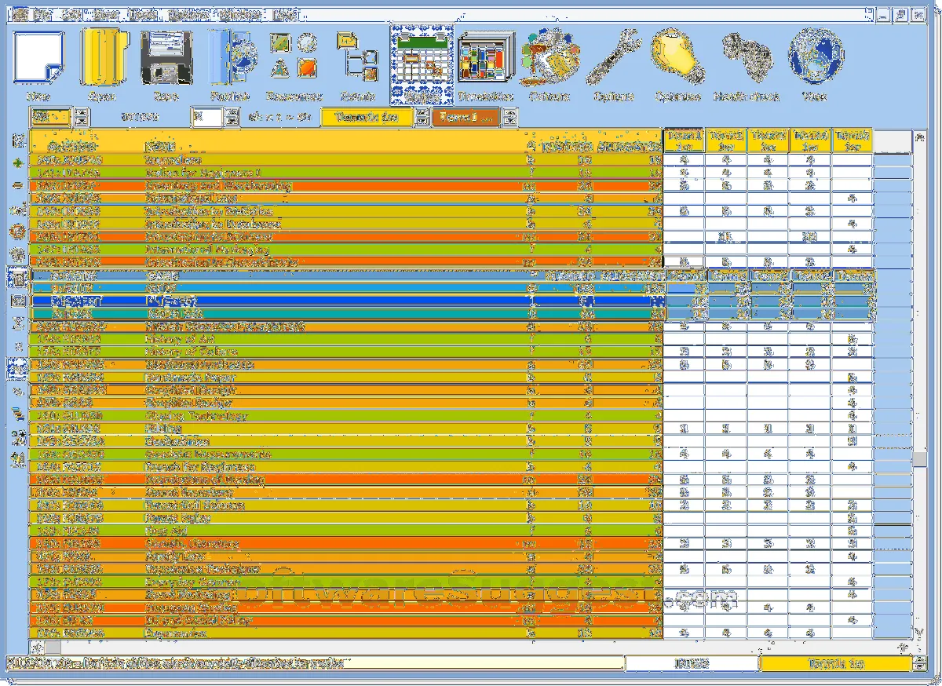This screenshot has width=942, height=686.
Task: Select the Everyday German row
Action: click(346, 582)
